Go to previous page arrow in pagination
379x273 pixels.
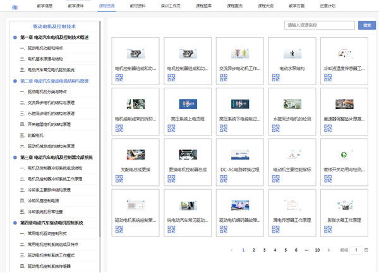(x=232, y=250)
